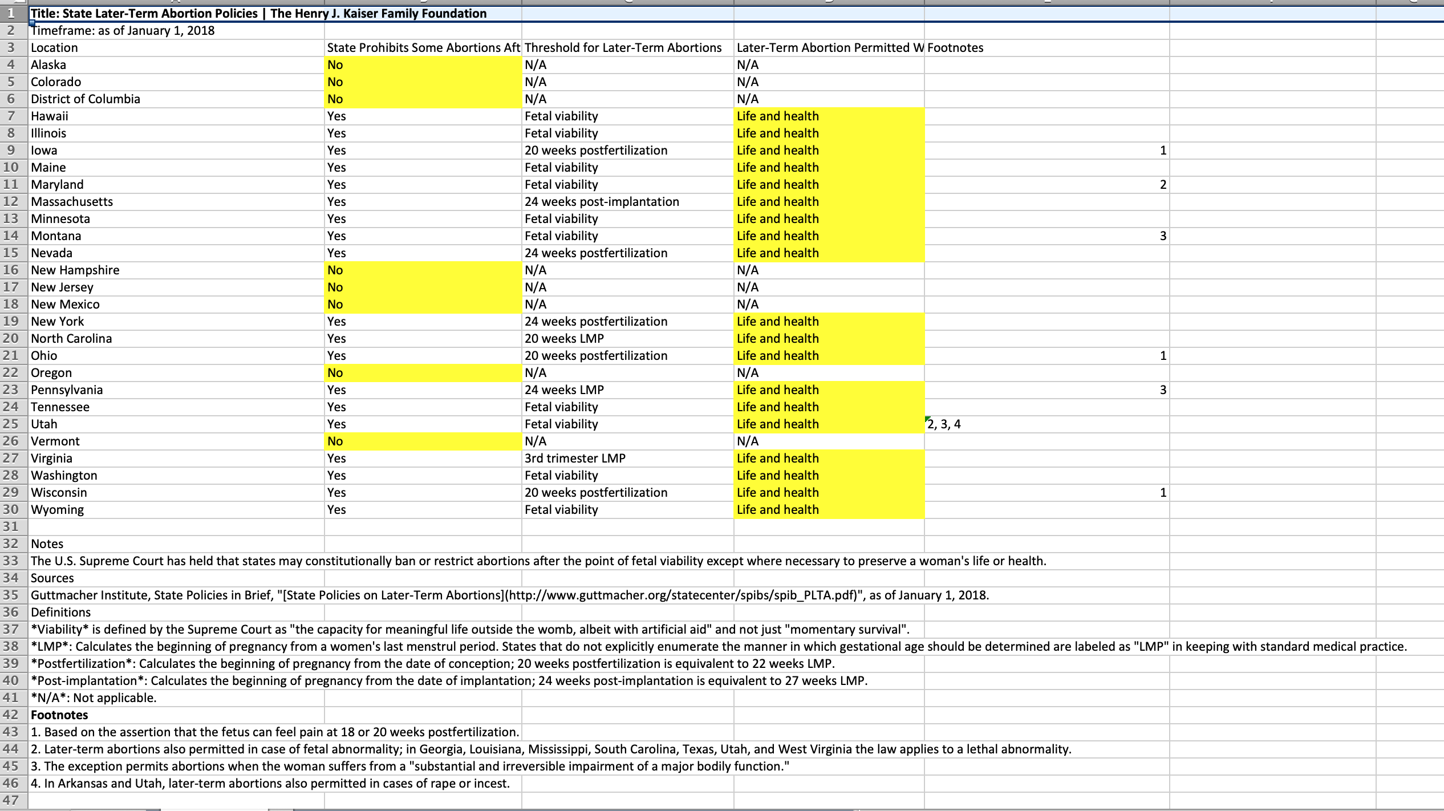Click Maine's 'Yes' cell
This screenshot has height=811, width=1444.
423,168
